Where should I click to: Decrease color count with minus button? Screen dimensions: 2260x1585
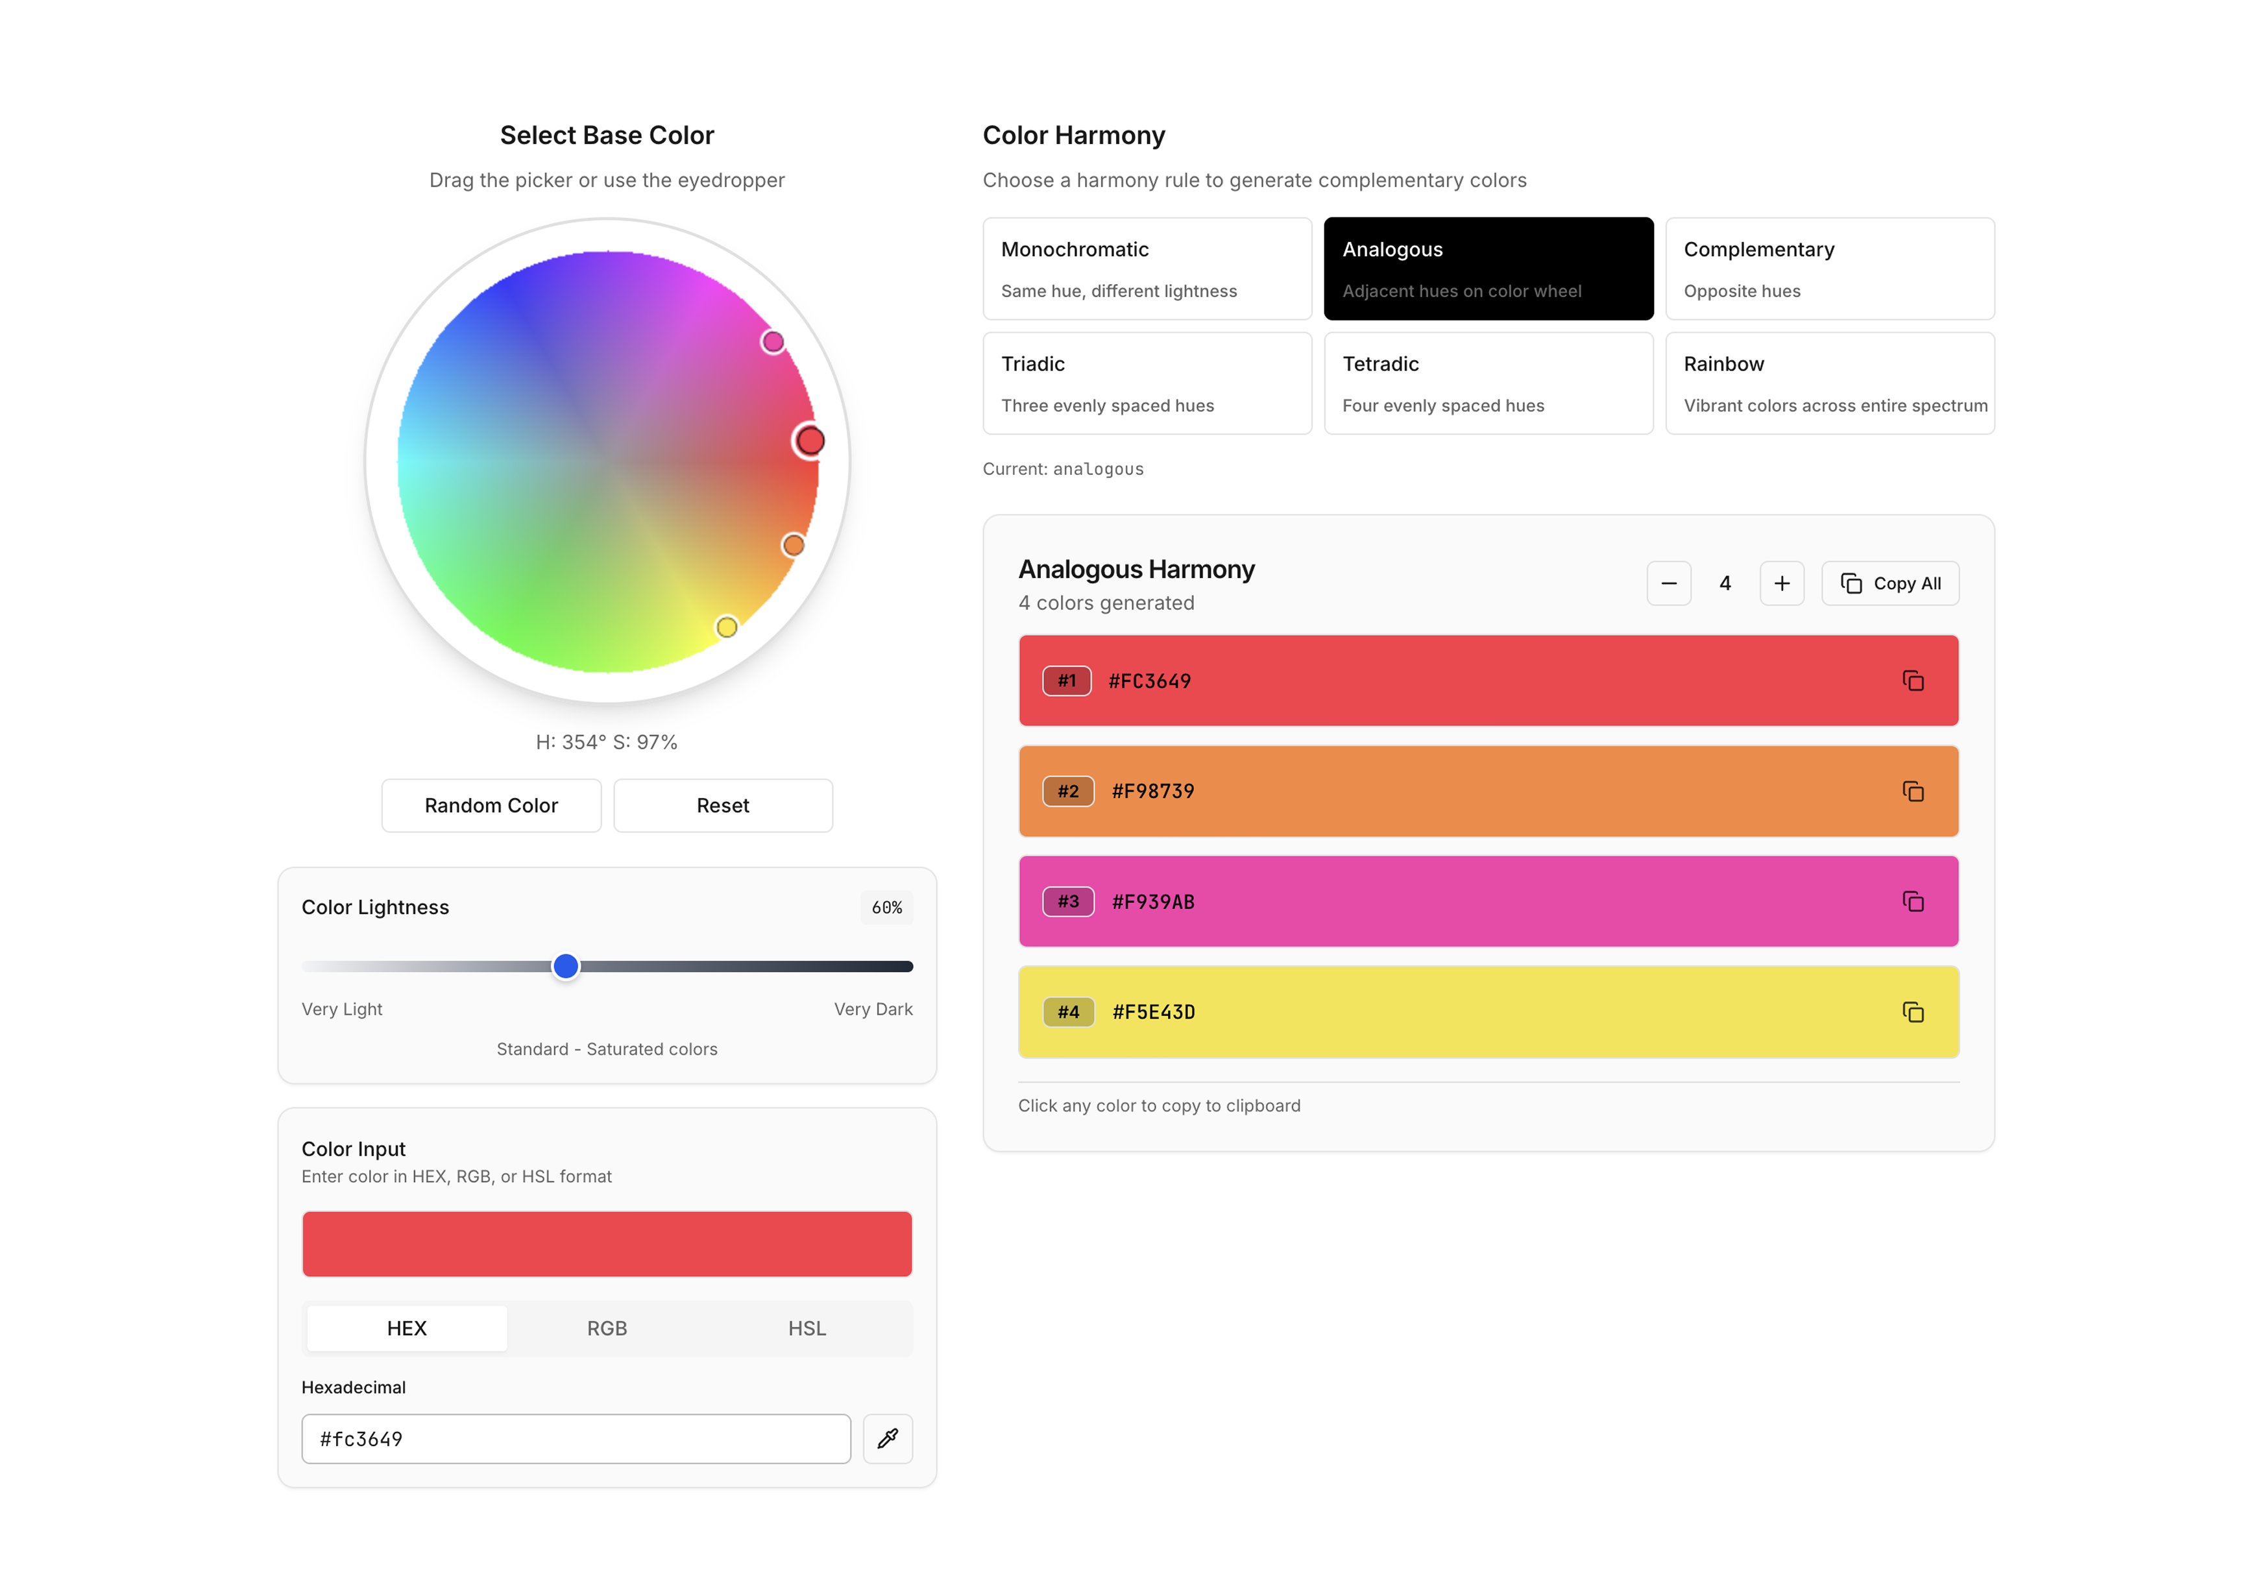(1668, 584)
